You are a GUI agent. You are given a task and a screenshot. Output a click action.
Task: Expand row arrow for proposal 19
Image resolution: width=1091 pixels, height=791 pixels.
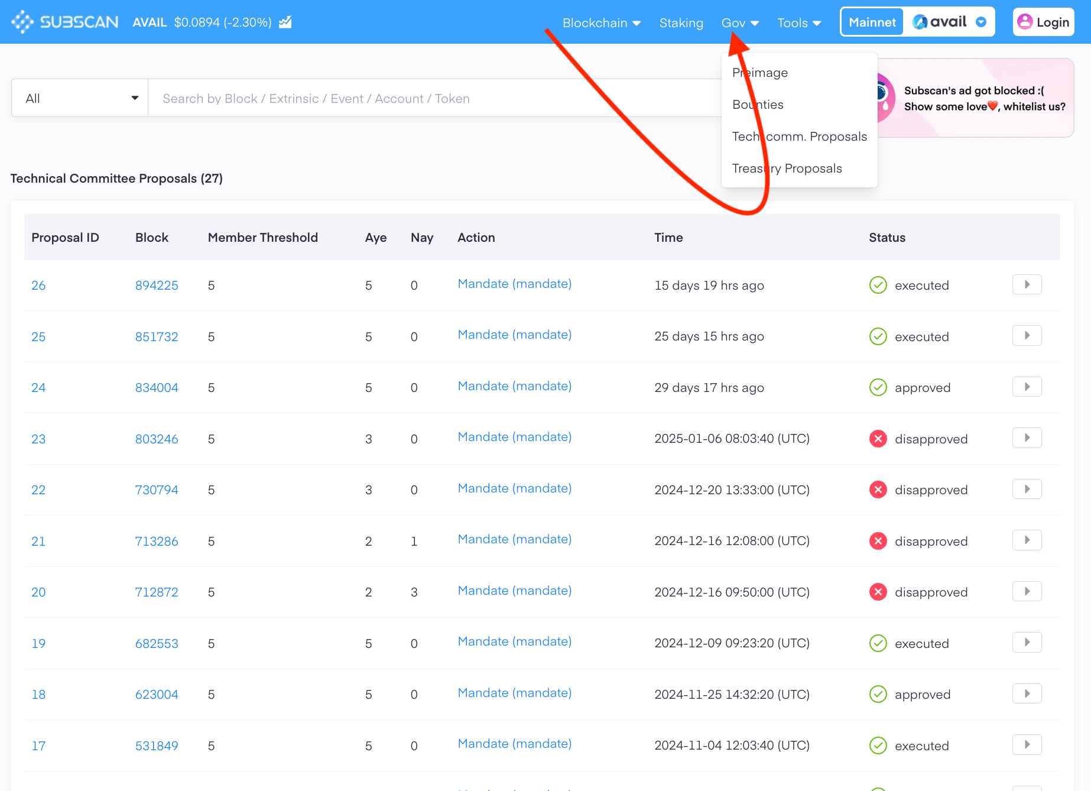1027,643
